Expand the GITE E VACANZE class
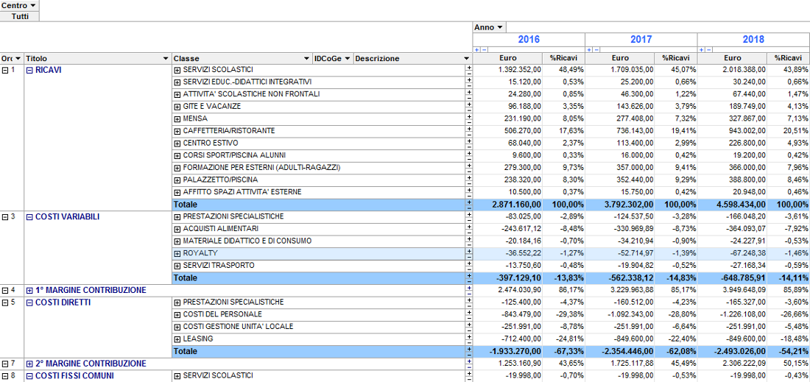810x382 pixels. [177, 107]
